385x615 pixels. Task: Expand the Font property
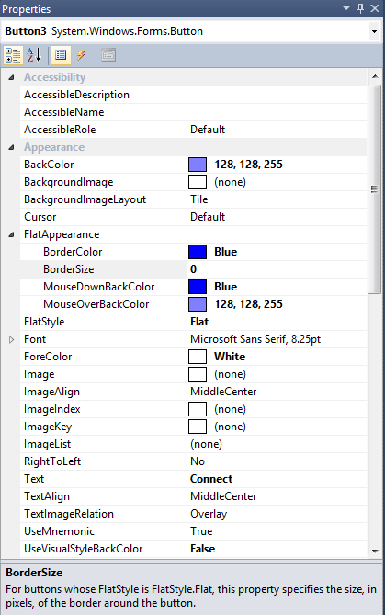tap(11, 339)
